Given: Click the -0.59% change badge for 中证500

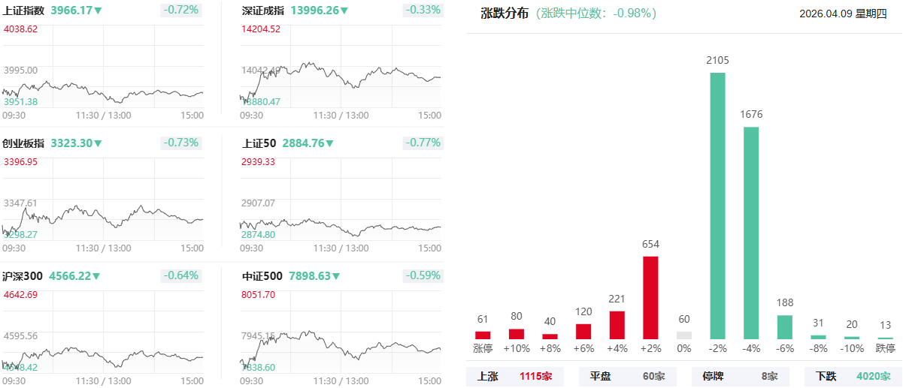Looking at the screenshot, I should [423, 275].
